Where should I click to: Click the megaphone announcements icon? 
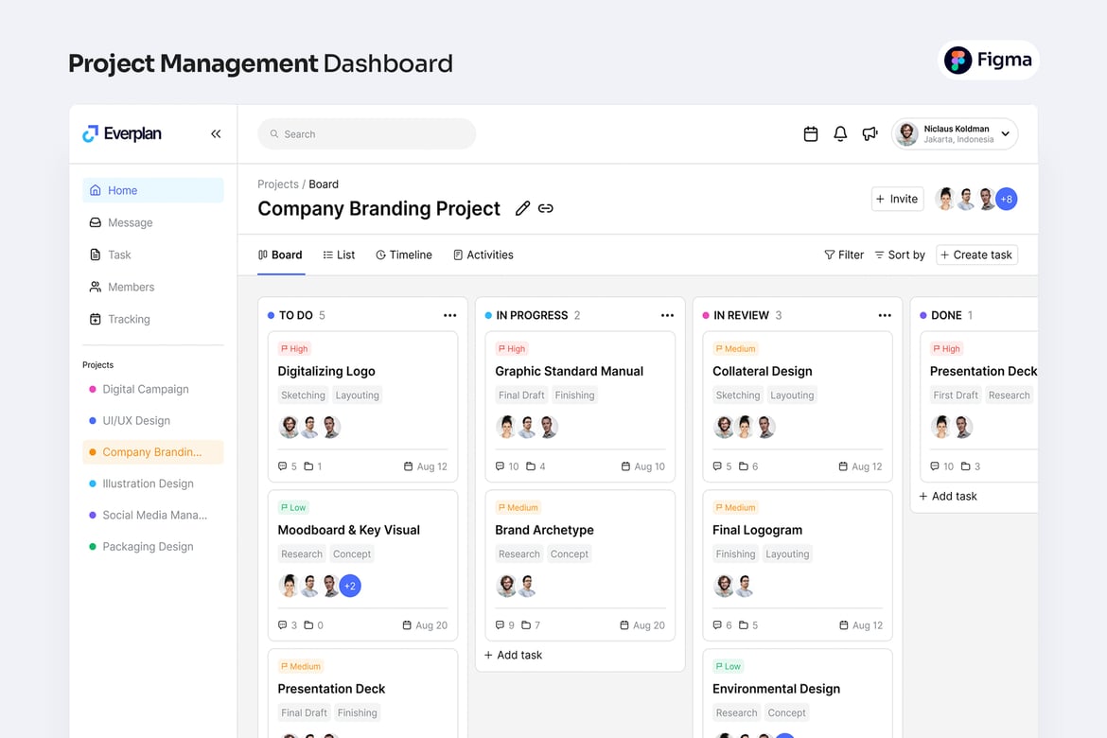point(870,133)
